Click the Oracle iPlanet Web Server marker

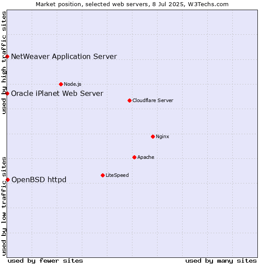7,93
